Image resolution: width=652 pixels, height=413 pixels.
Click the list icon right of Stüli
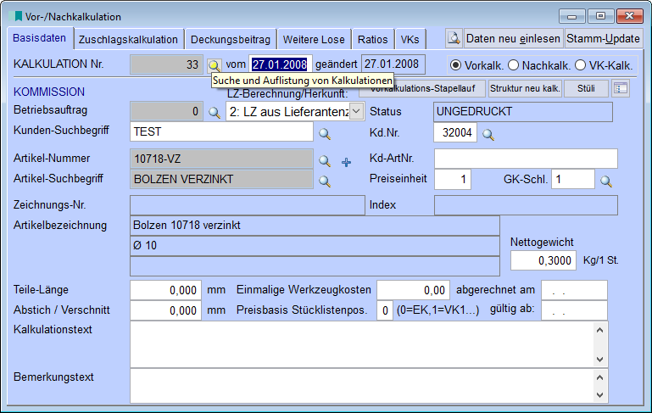tap(621, 89)
